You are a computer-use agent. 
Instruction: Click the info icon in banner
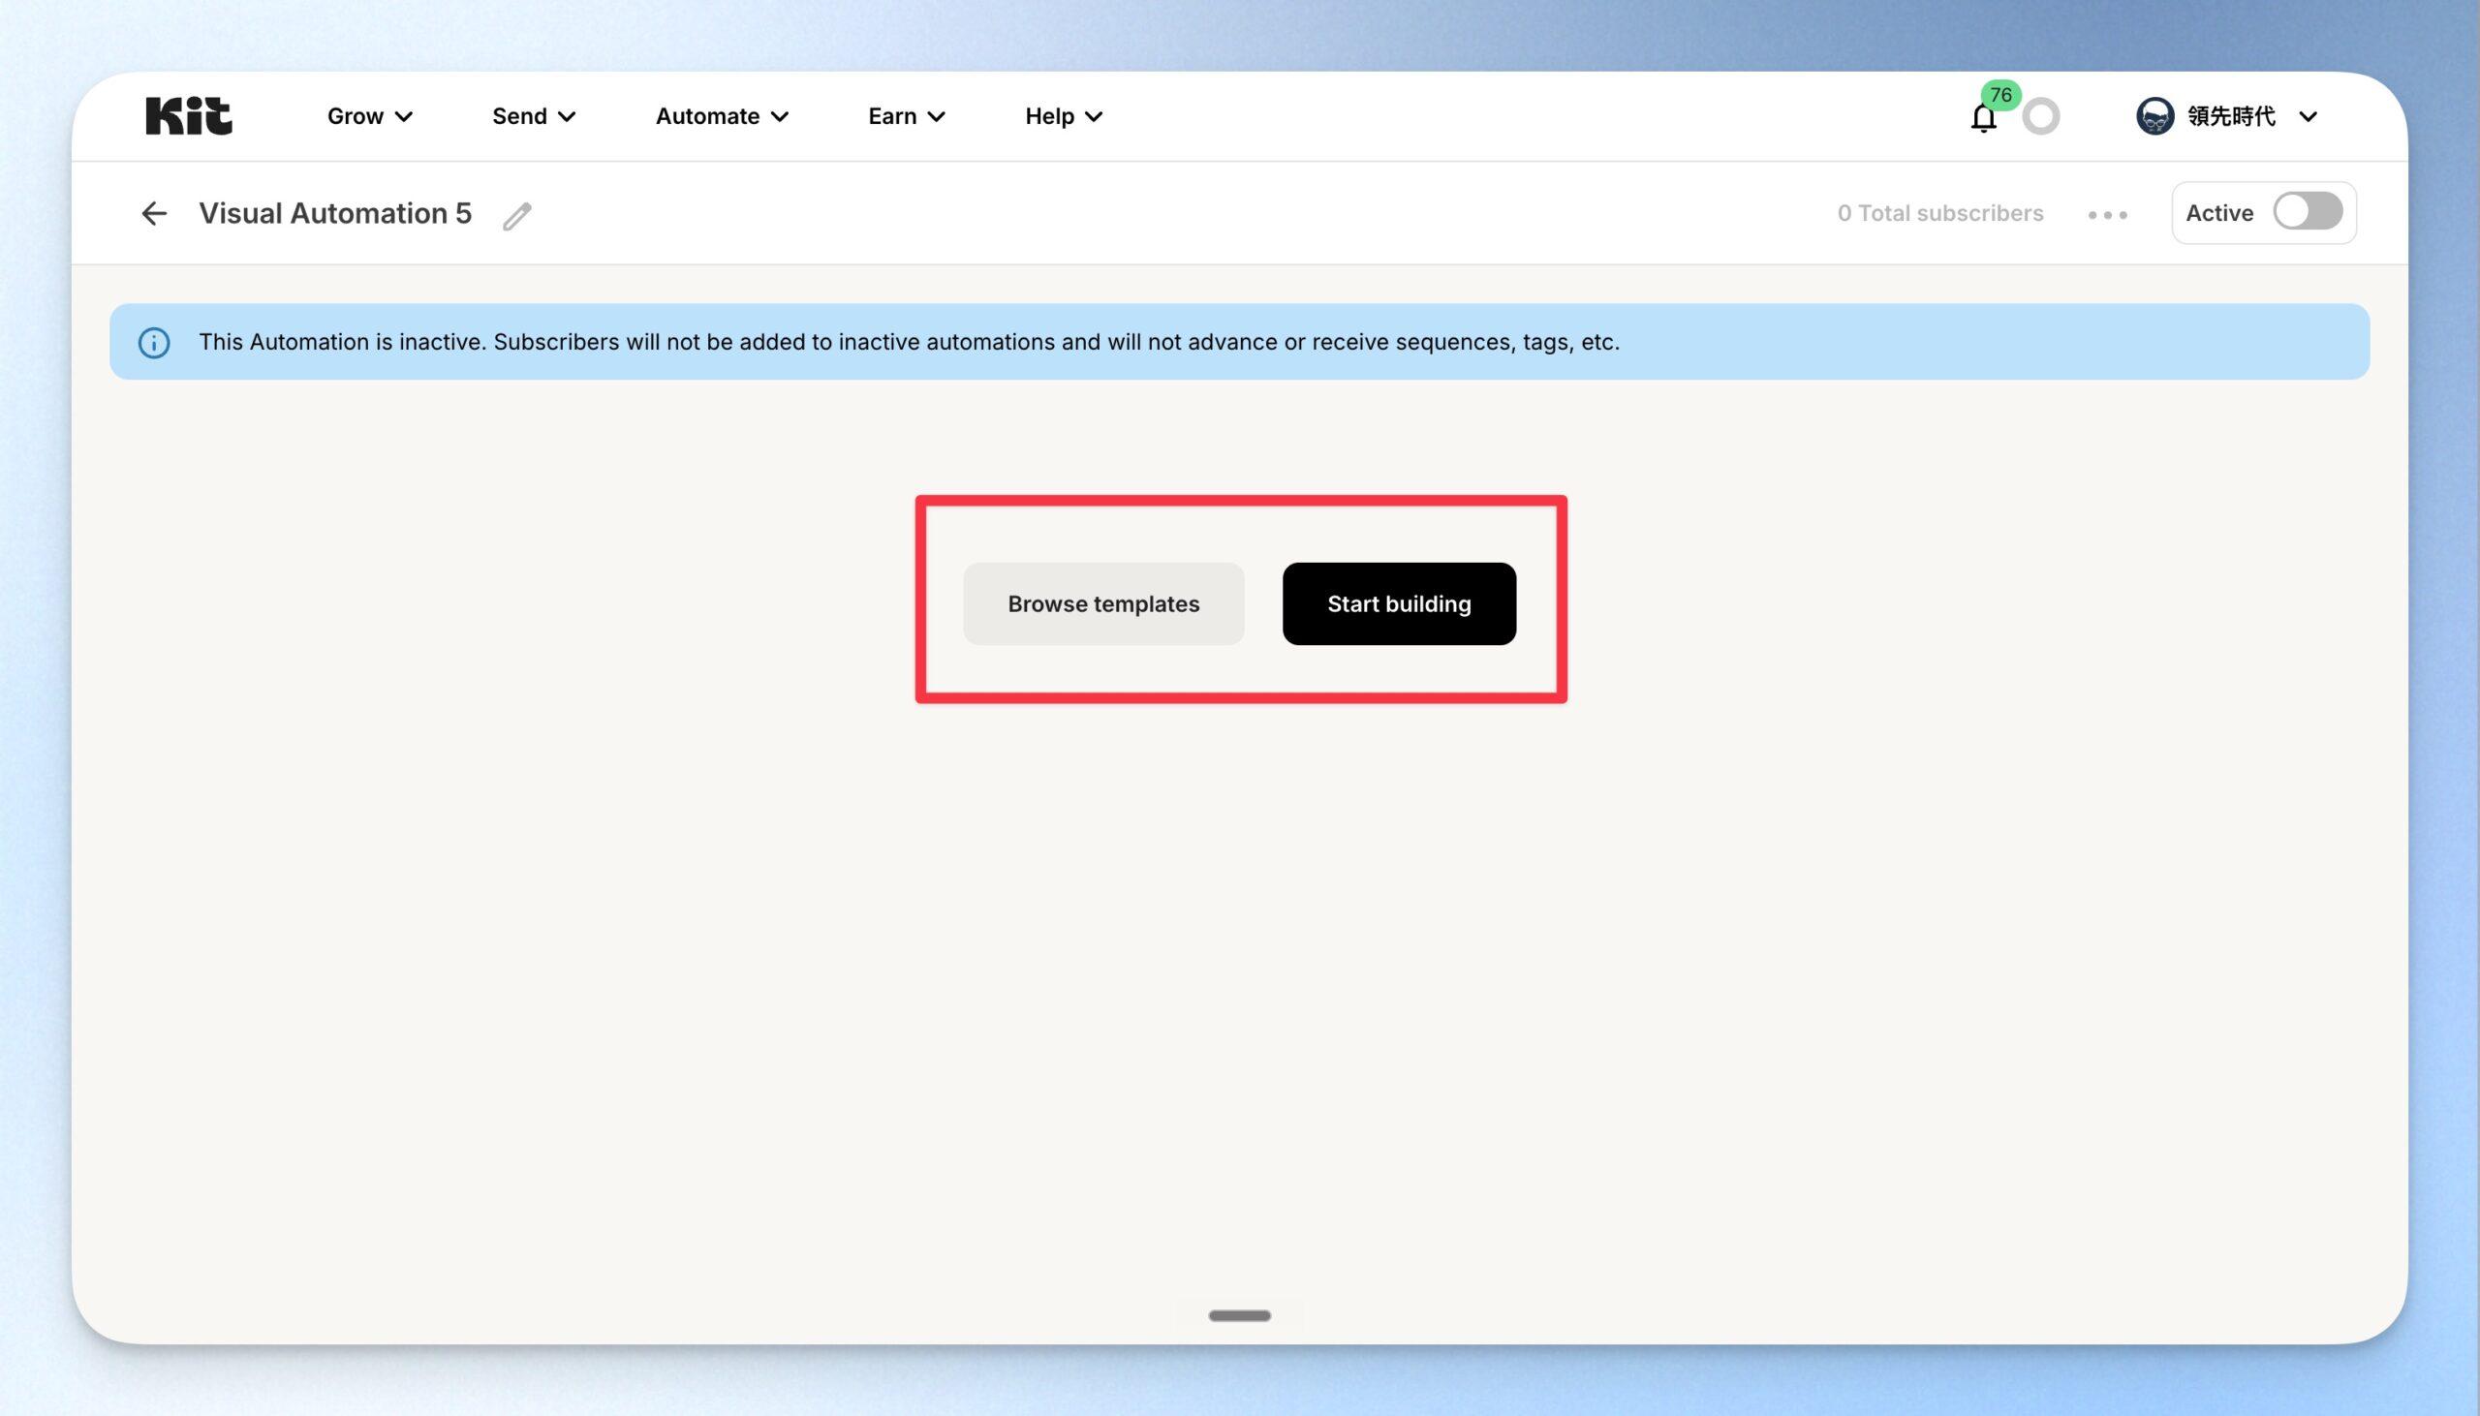pos(154,342)
